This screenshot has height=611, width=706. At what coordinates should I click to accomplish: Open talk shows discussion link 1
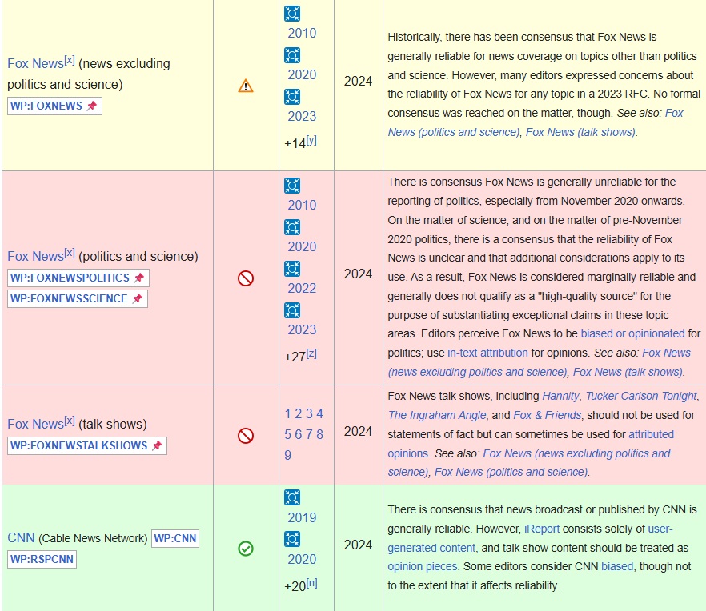(x=287, y=413)
